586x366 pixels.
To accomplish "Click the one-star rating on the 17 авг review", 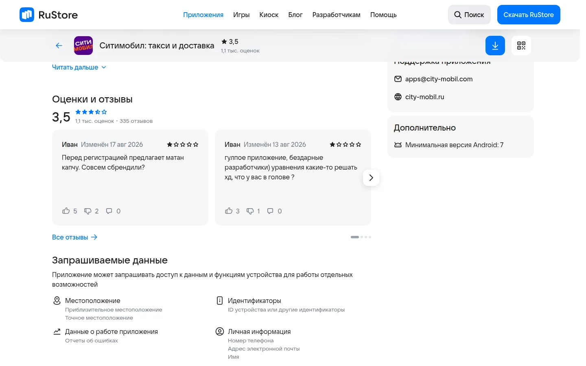I will tap(183, 144).
